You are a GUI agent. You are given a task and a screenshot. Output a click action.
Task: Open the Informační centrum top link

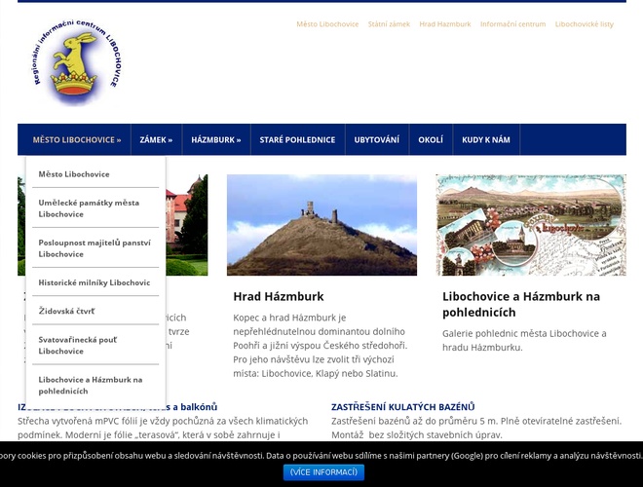click(x=512, y=24)
